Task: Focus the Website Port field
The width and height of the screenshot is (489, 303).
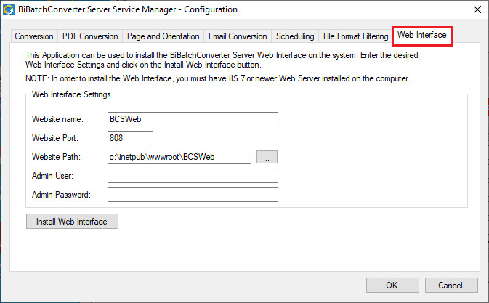Action: coord(130,138)
